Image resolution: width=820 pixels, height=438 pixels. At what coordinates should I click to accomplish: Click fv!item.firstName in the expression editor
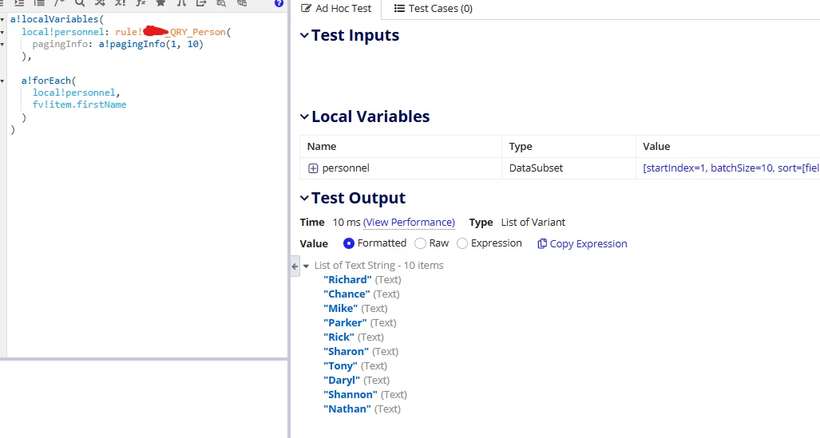point(80,105)
